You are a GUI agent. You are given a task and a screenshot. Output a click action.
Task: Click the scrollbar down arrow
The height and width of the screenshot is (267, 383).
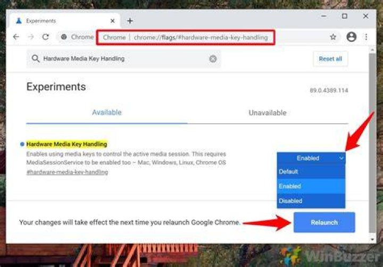[372, 239]
